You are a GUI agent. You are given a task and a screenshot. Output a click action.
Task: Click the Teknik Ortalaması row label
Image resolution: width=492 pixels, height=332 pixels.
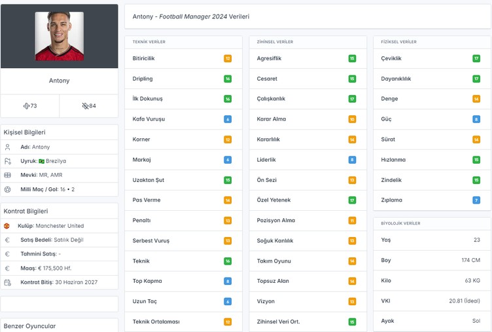tap(156, 322)
